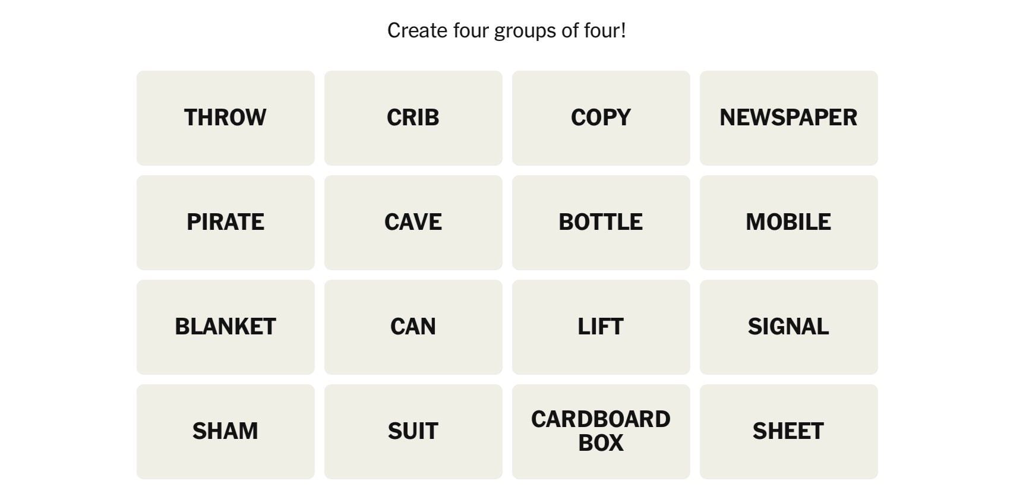Tap the SHAM tile
1029x490 pixels.
click(x=225, y=431)
